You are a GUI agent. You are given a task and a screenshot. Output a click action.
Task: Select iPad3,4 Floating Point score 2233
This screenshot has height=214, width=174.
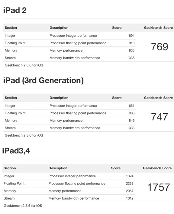130,184
